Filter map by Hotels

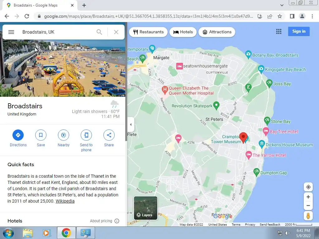click(x=183, y=32)
